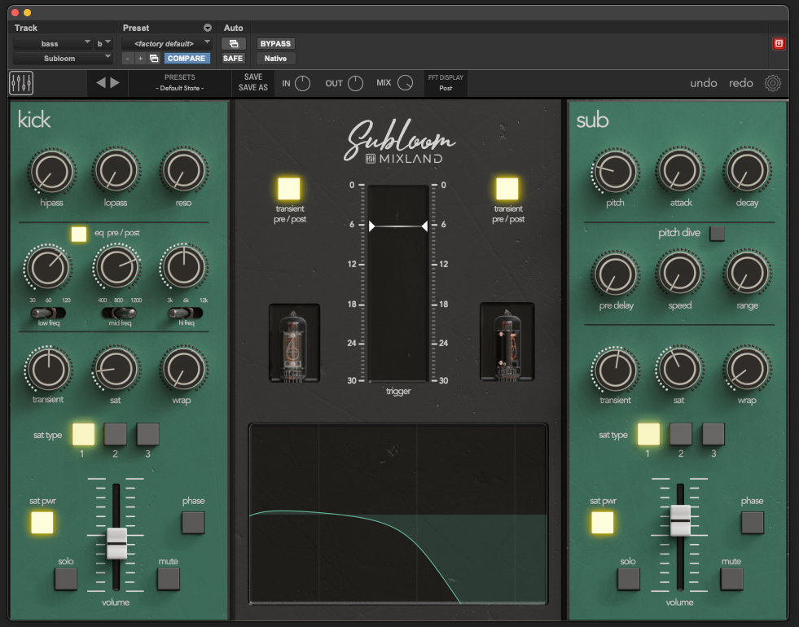Enable the sub pitch dive toggle

[717, 234]
